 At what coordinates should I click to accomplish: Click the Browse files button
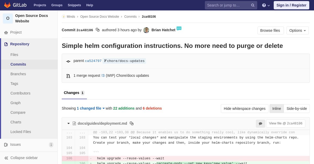pyautogui.click(x=270, y=30)
